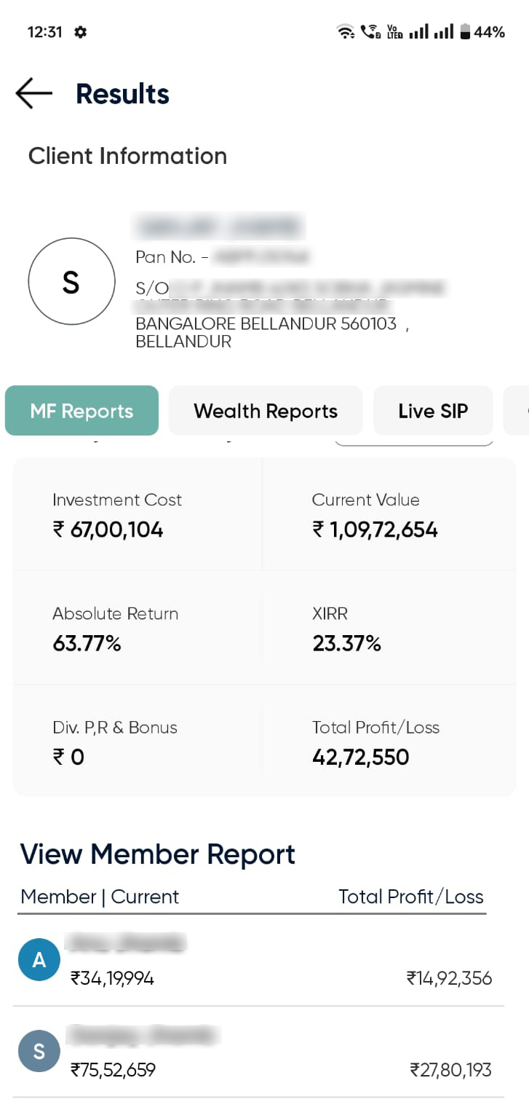Open the member row with ₹34,19,994
Image resolution: width=529 pixels, height=1110 pixels.
[258, 961]
